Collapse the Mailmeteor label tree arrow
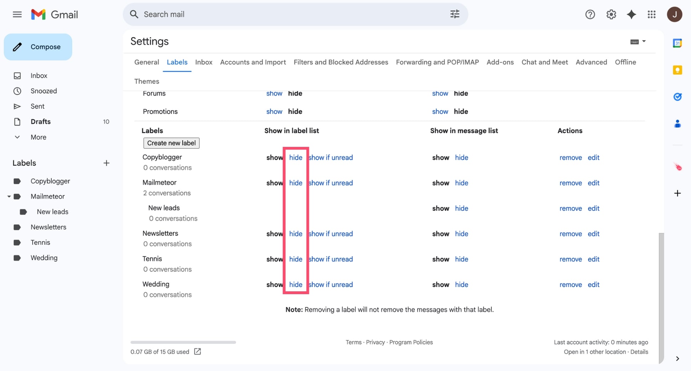This screenshot has height=371, width=691. (x=9, y=196)
